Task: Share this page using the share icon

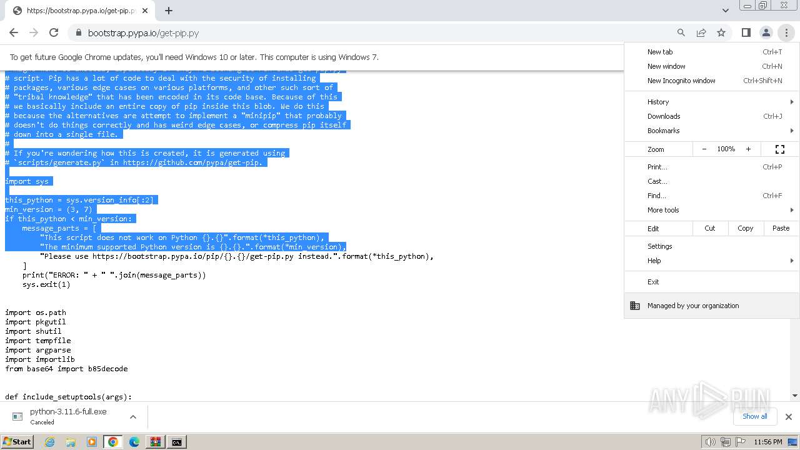Action: tap(701, 32)
